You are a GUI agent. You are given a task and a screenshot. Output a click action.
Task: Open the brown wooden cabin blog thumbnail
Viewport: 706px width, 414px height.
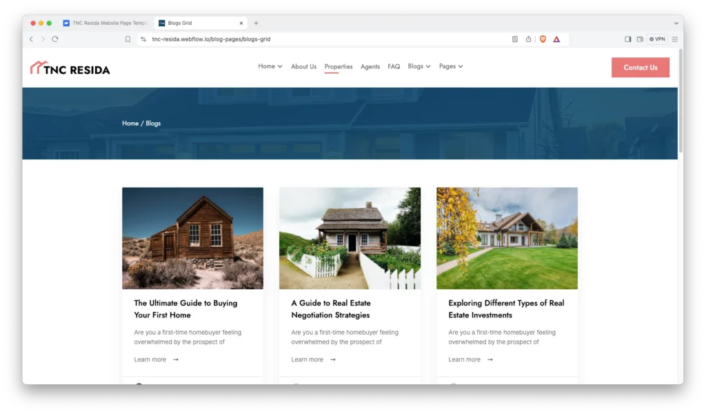coord(193,238)
